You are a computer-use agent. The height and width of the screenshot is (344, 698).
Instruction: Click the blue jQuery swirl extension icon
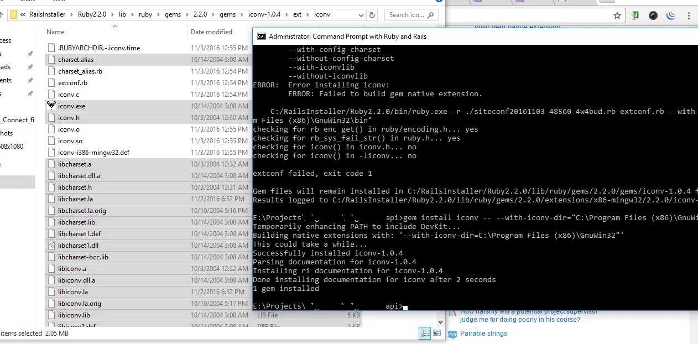[x=671, y=15]
